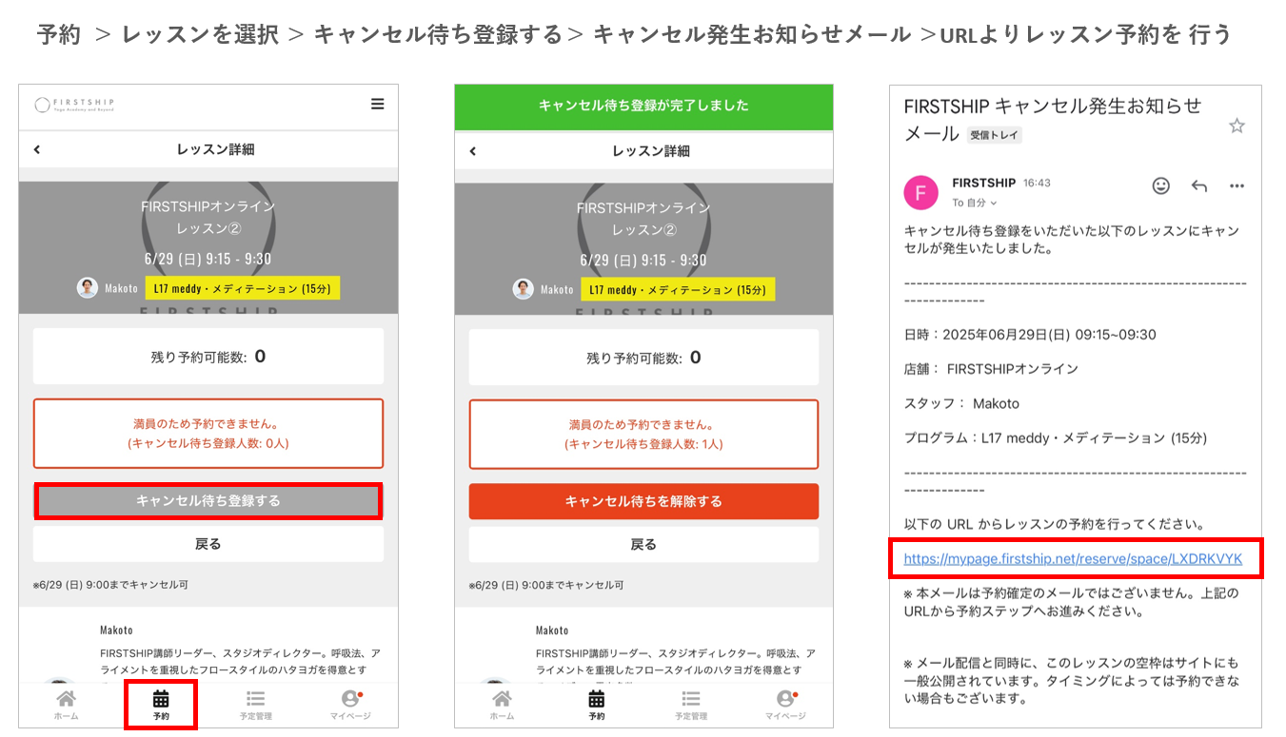This screenshot has height=737, width=1286.
Task: Open 予定管理 list icon in middle phone bar
Action: click(x=691, y=704)
